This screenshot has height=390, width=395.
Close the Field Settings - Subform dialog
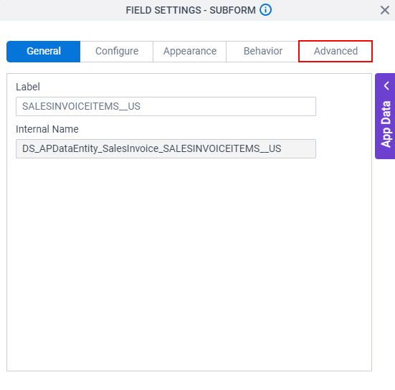click(x=385, y=10)
